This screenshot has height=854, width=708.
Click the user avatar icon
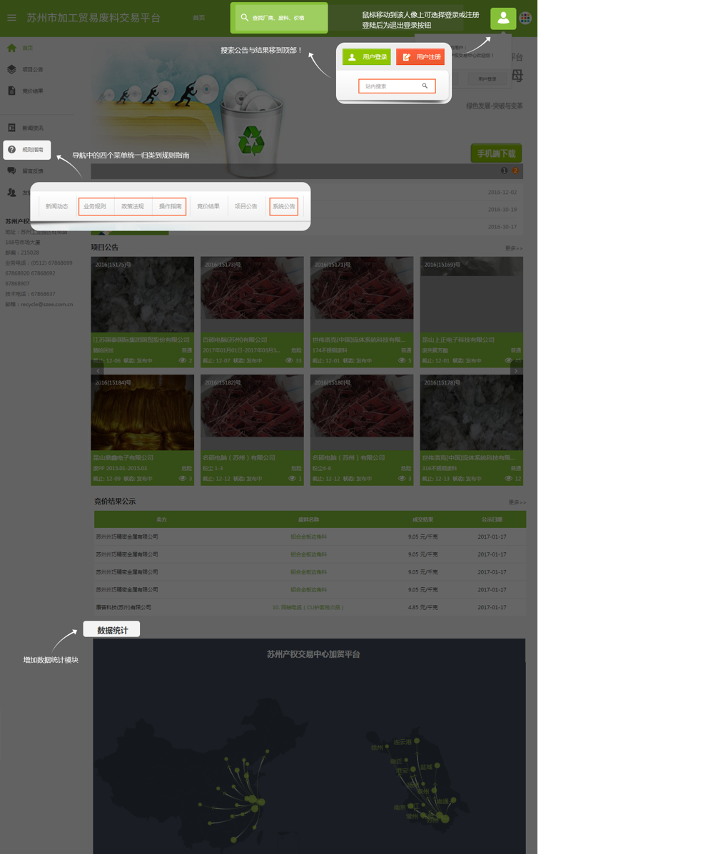point(503,19)
